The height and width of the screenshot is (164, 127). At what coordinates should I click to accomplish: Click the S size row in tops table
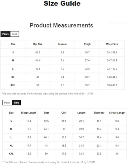64,121
